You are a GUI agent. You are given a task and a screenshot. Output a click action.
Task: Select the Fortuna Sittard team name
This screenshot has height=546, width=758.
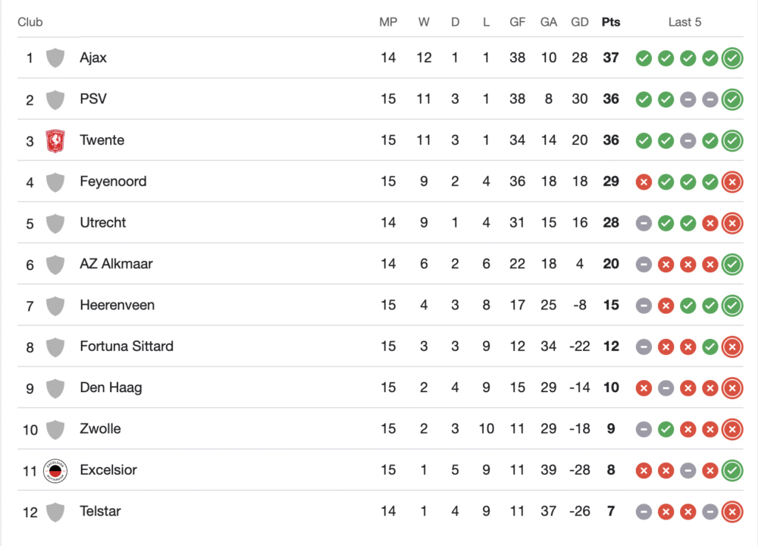(x=127, y=347)
